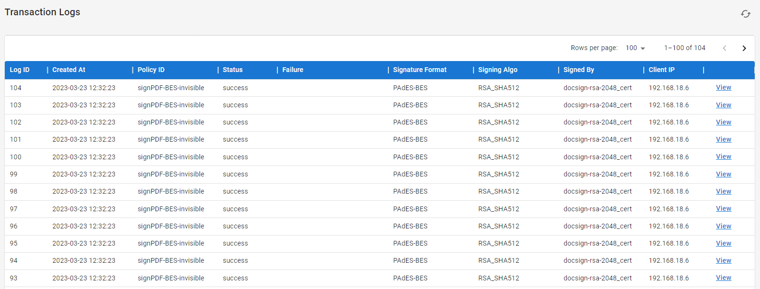Select Log ID cell 100
760x289 pixels.
pos(16,157)
